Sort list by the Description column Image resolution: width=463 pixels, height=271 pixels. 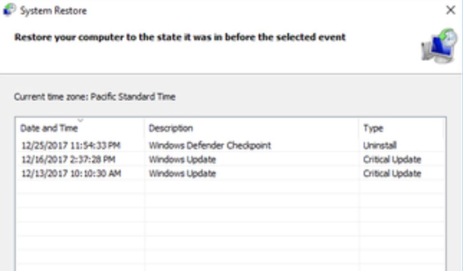pos(171,128)
